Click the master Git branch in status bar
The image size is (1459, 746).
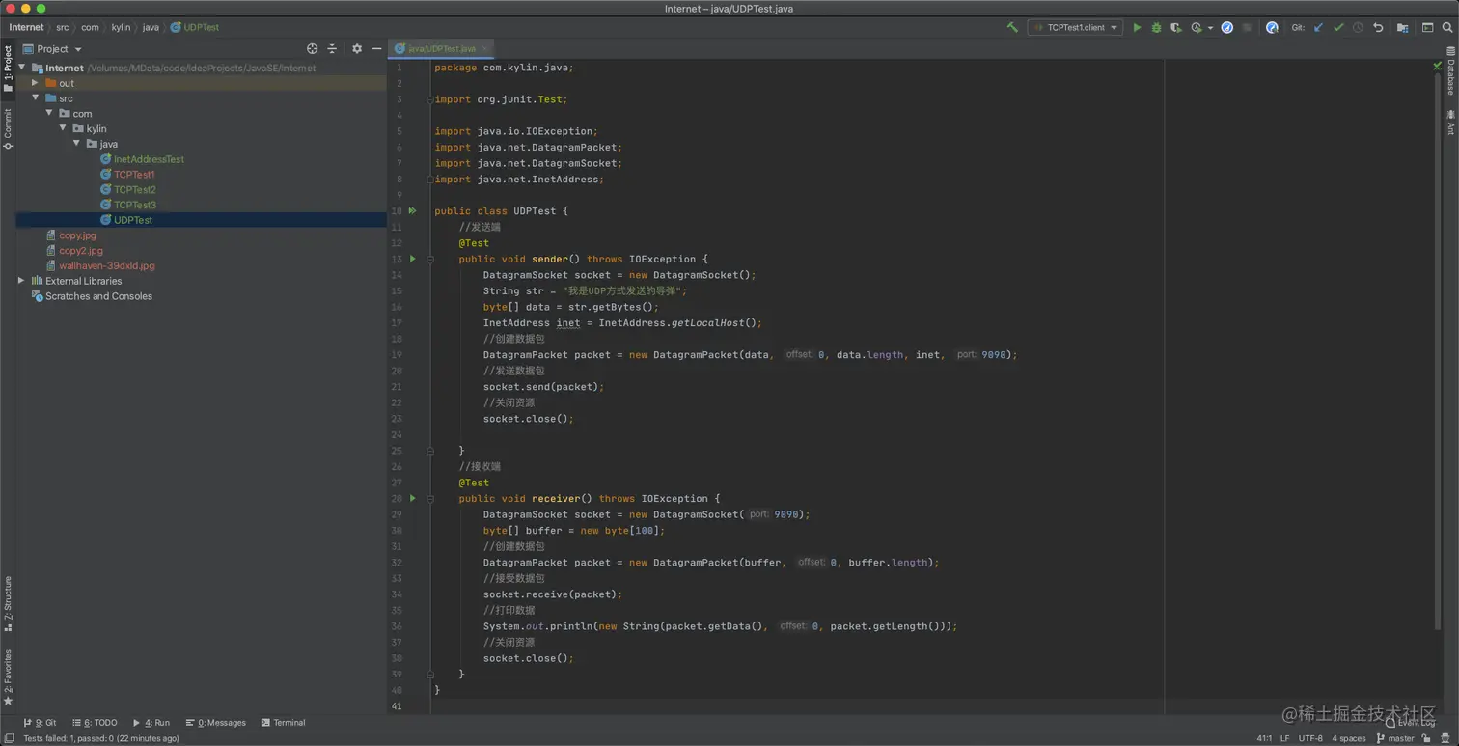point(1400,738)
